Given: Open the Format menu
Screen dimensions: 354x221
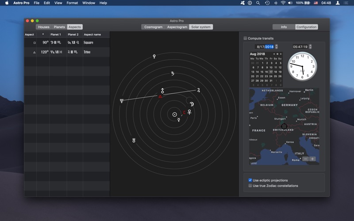Looking at the screenshot, I should pyautogui.click(x=72, y=3).
